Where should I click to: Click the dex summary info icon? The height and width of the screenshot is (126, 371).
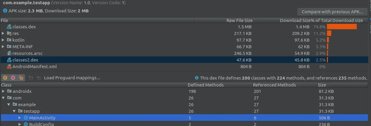197,78
